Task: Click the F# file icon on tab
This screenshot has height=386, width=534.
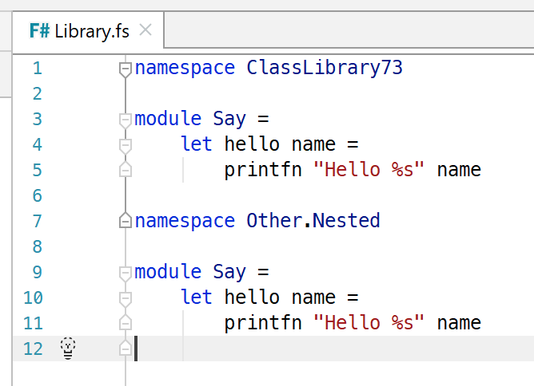Action: point(39,31)
